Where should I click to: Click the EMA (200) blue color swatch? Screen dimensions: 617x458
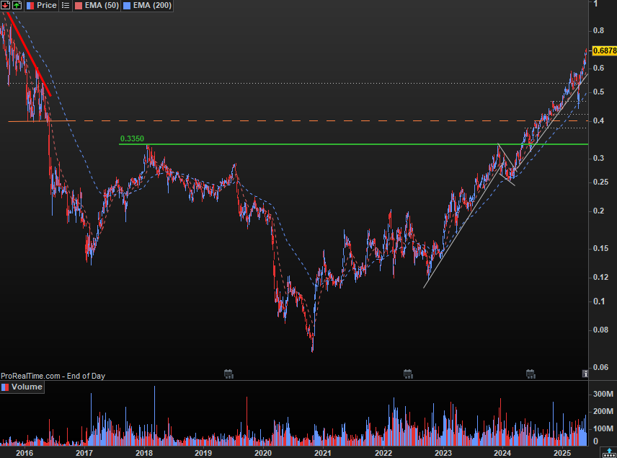pos(127,6)
